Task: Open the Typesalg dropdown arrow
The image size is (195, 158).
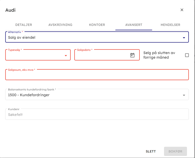Action: pyautogui.click(x=66, y=55)
